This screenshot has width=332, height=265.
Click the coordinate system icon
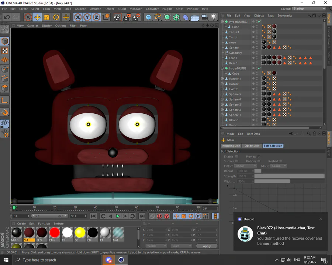click(x=106, y=17)
